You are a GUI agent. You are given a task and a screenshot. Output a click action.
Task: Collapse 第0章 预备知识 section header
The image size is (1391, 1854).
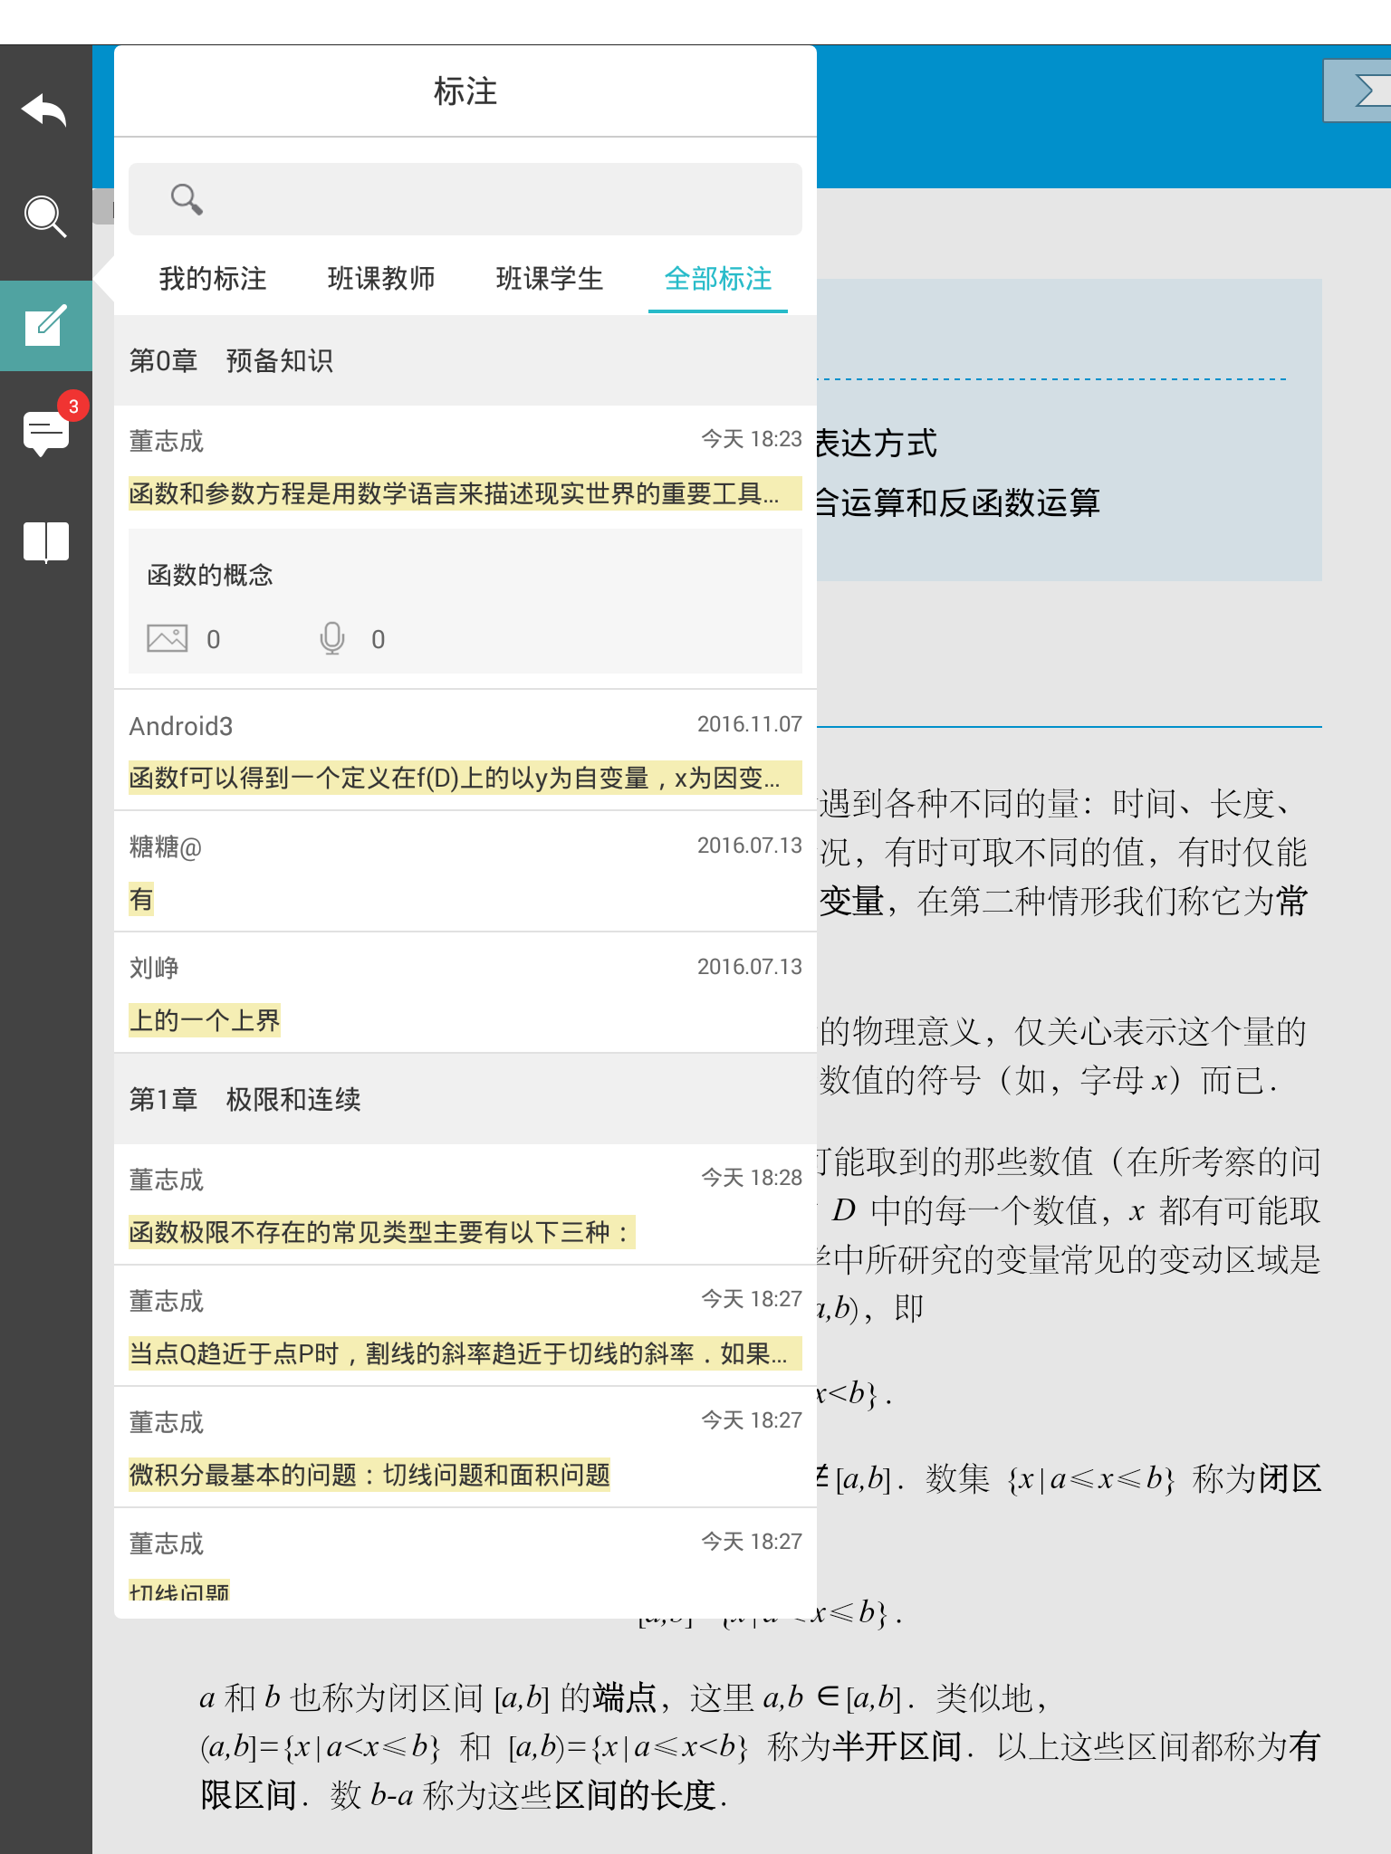[x=465, y=361]
